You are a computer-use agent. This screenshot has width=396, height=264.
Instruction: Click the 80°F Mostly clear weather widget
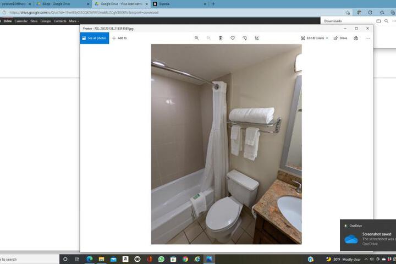(343, 259)
